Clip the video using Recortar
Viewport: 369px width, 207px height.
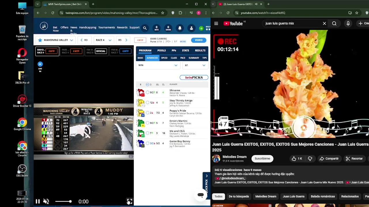(x=354, y=158)
